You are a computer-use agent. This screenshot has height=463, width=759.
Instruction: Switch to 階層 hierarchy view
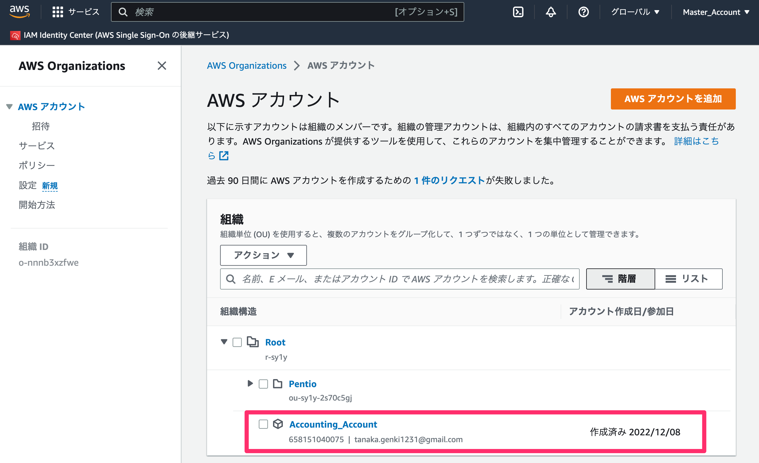pyautogui.click(x=620, y=279)
